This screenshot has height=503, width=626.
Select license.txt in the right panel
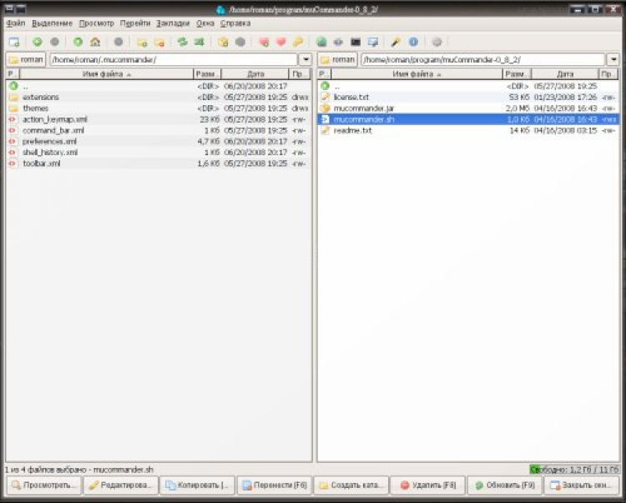[468, 97]
